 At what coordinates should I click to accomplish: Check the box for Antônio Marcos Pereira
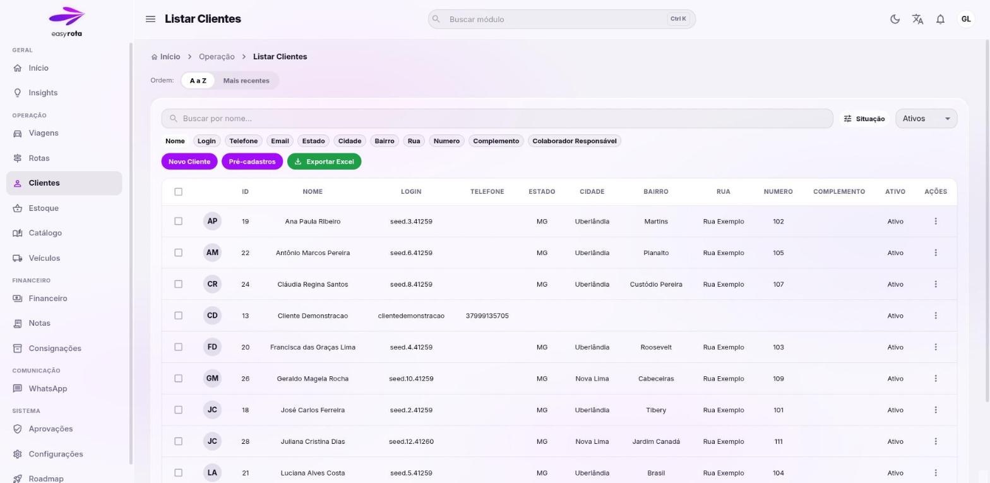coord(178,253)
